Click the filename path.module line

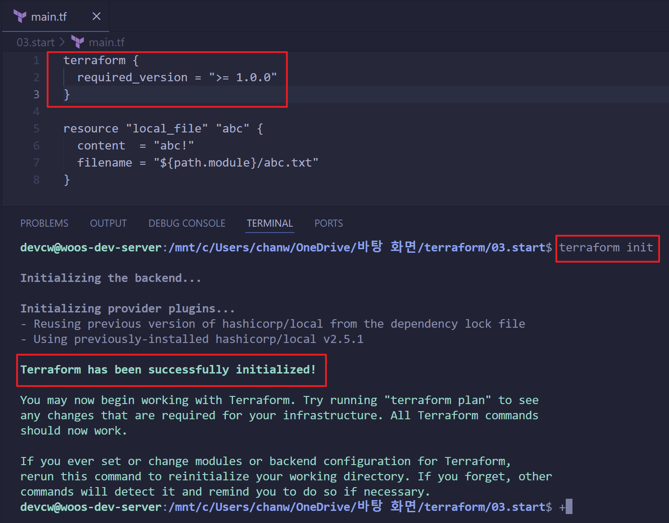pos(198,163)
